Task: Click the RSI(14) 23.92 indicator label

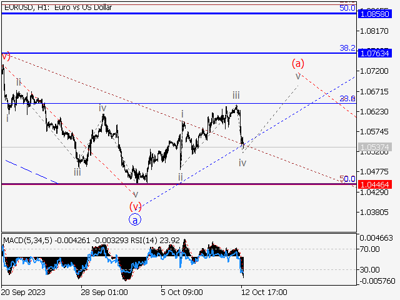Action: pyautogui.click(x=156, y=240)
